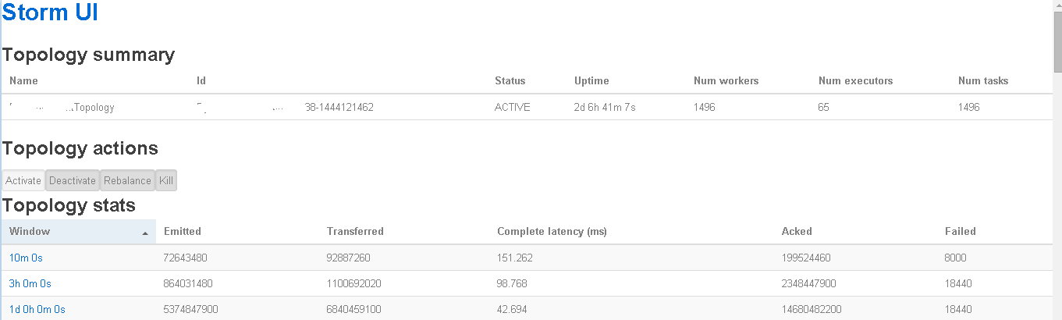Click the Window column sort arrow

click(145, 233)
